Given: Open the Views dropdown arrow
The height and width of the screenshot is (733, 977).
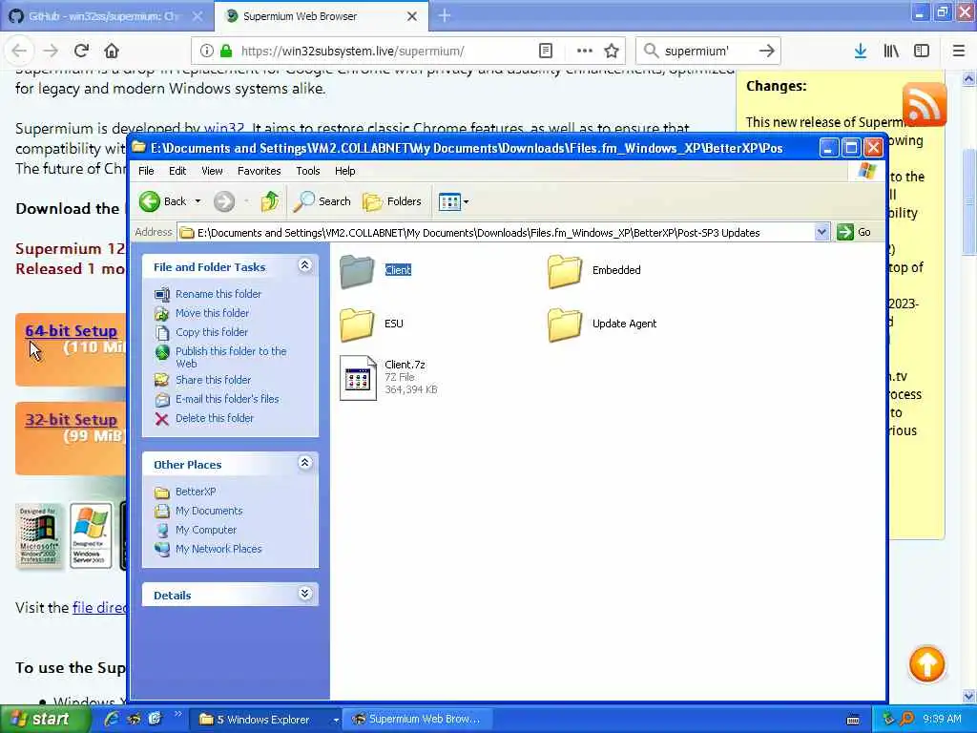Looking at the screenshot, I should (x=466, y=201).
